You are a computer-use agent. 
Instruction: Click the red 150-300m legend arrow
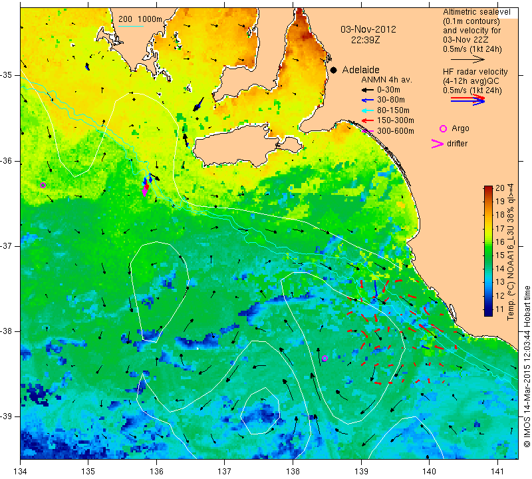tap(367, 120)
